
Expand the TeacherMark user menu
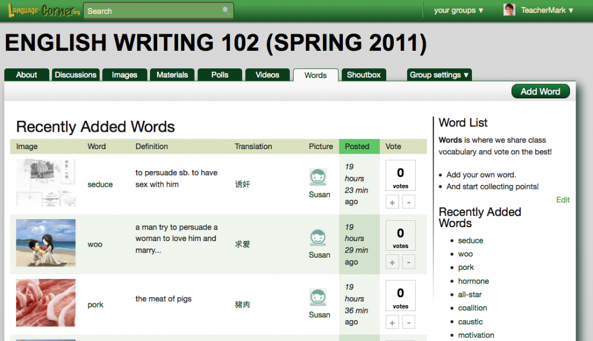click(x=547, y=10)
